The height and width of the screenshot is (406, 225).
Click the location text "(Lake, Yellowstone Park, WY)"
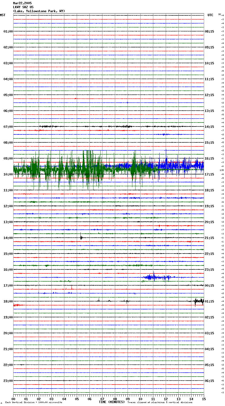(39, 11)
